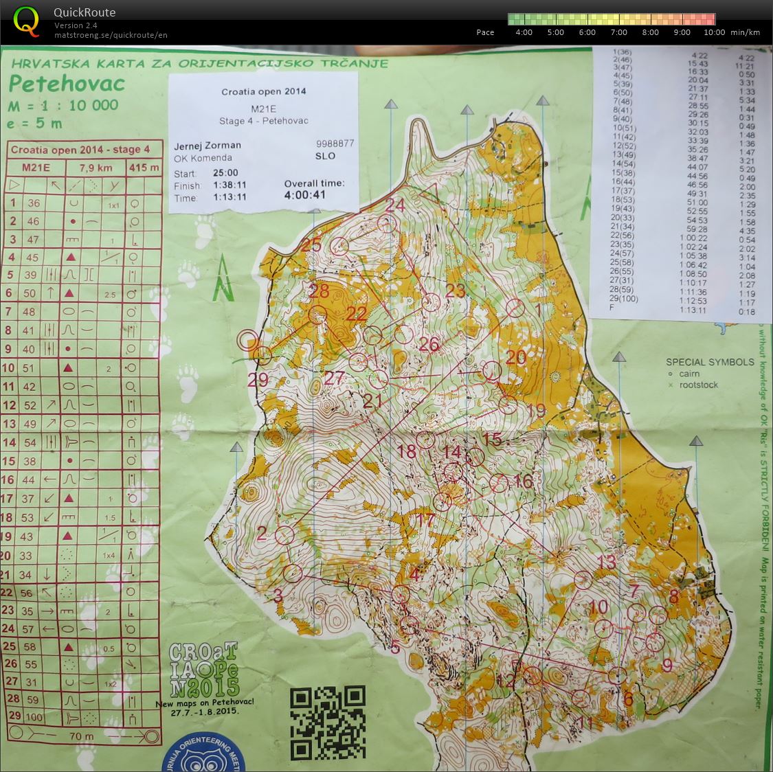Click control circle 3 on the map
The width and height of the screenshot is (773, 772).
[292, 574]
